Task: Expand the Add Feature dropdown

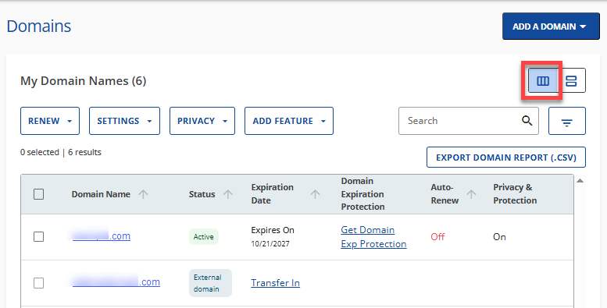Action: pos(289,121)
